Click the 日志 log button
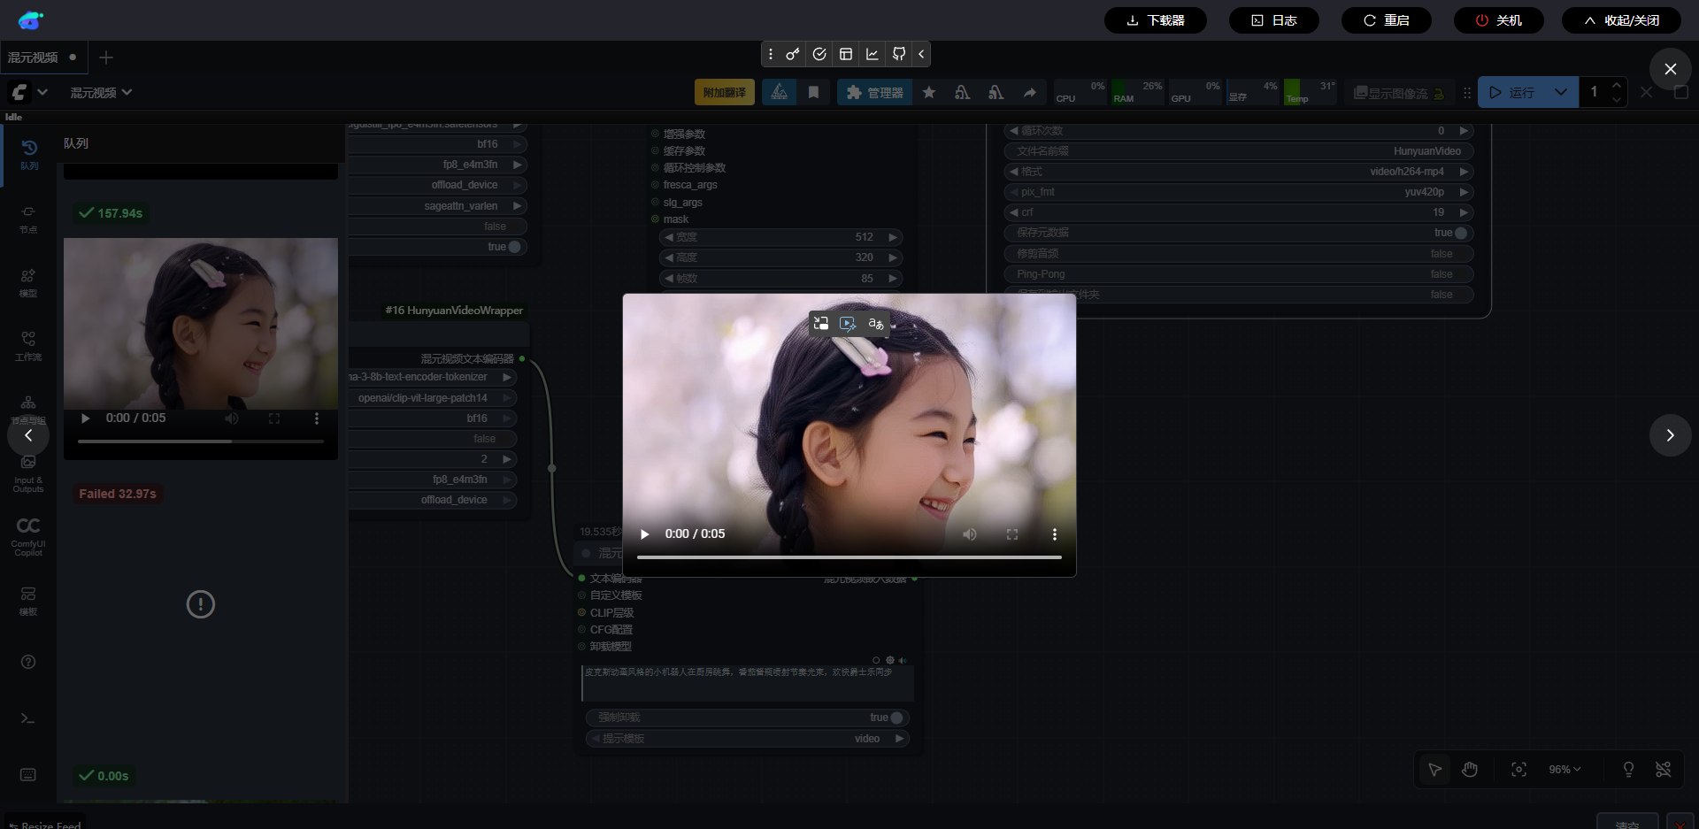Viewport: 1699px width, 829px height. pos(1273,20)
